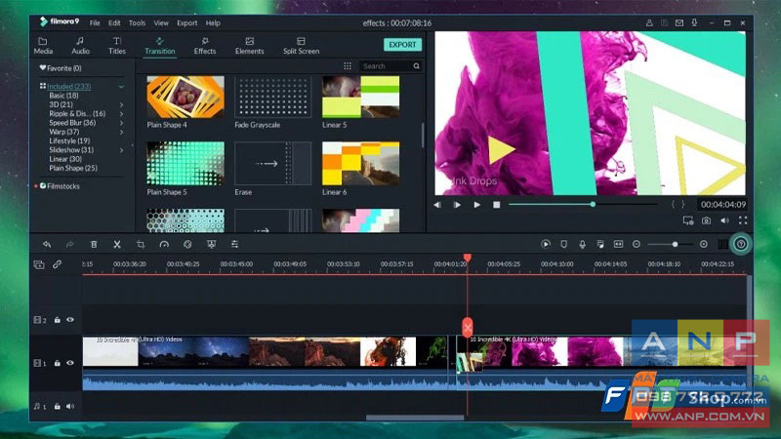Open the Export menu
This screenshot has width=781, height=439.
[x=187, y=22]
